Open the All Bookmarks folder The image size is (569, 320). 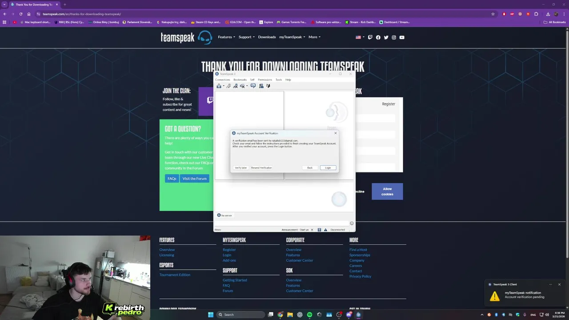pos(554,22)
